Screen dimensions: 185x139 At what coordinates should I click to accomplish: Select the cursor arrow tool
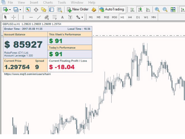coord(5,17)
